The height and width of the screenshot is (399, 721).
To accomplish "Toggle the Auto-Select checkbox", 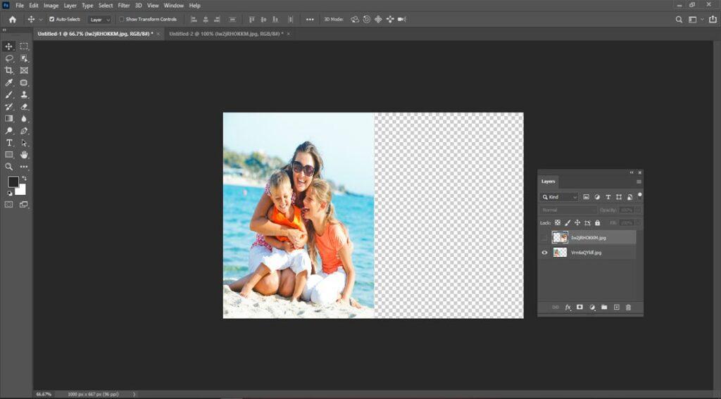I will 51,19.
